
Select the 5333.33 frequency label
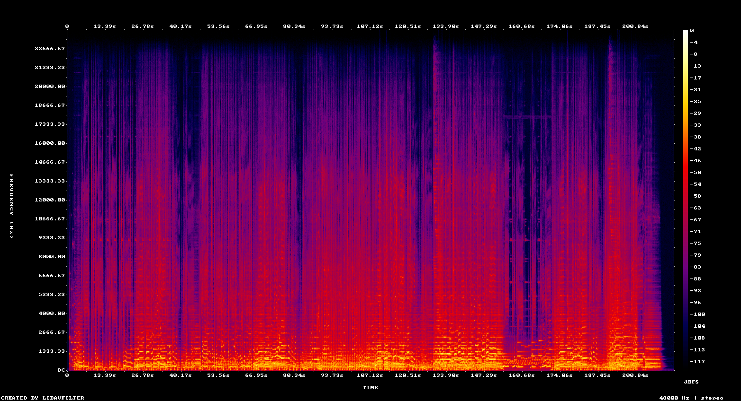click(52, 295)
